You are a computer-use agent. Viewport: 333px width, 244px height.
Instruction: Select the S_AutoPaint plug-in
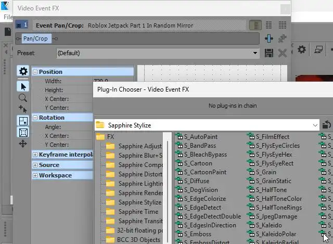coord(197,137)
